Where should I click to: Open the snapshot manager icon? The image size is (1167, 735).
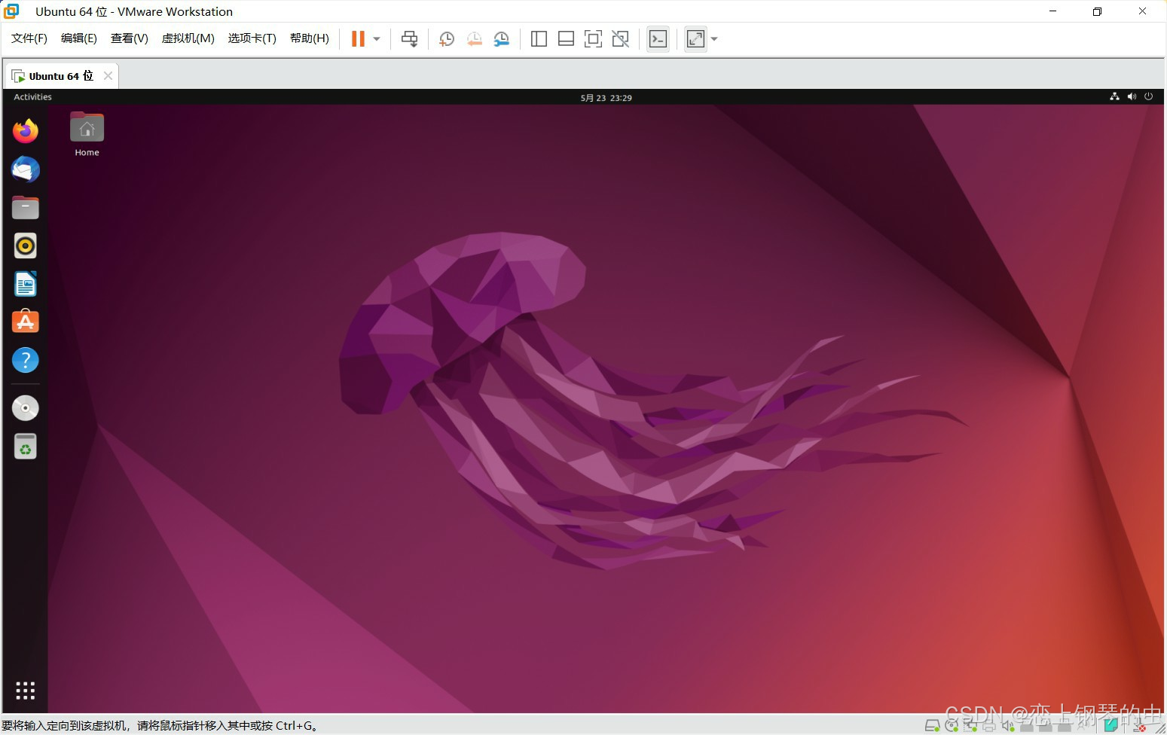point(501,39)
